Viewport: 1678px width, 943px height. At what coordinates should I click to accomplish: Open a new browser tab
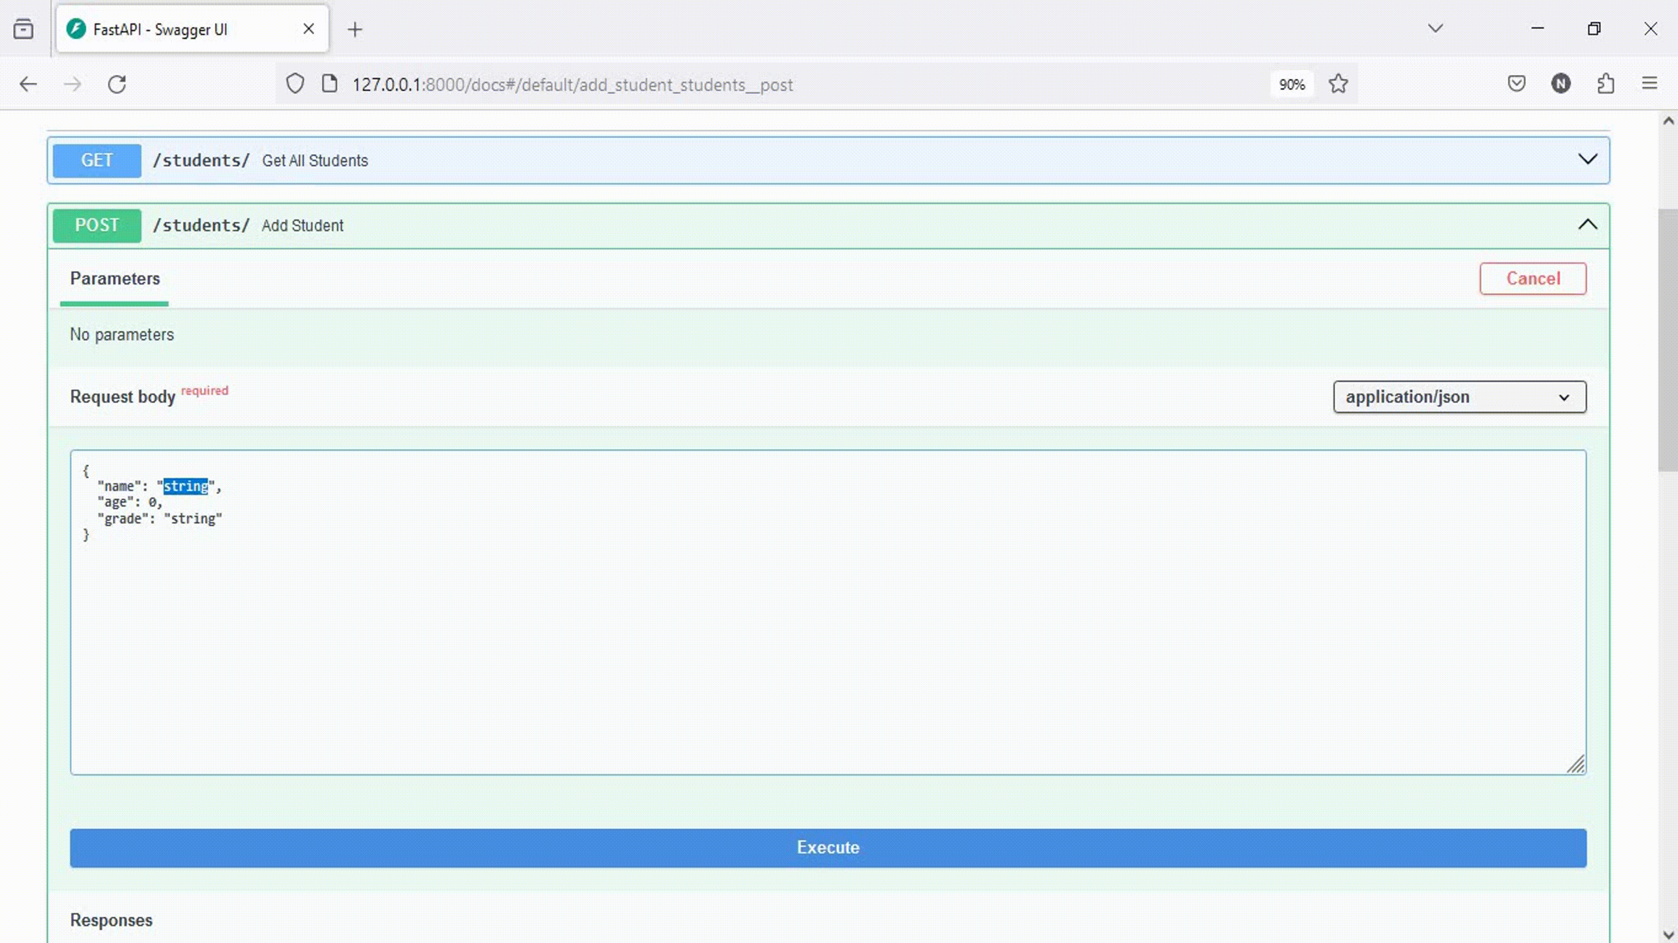pos(355,29)
